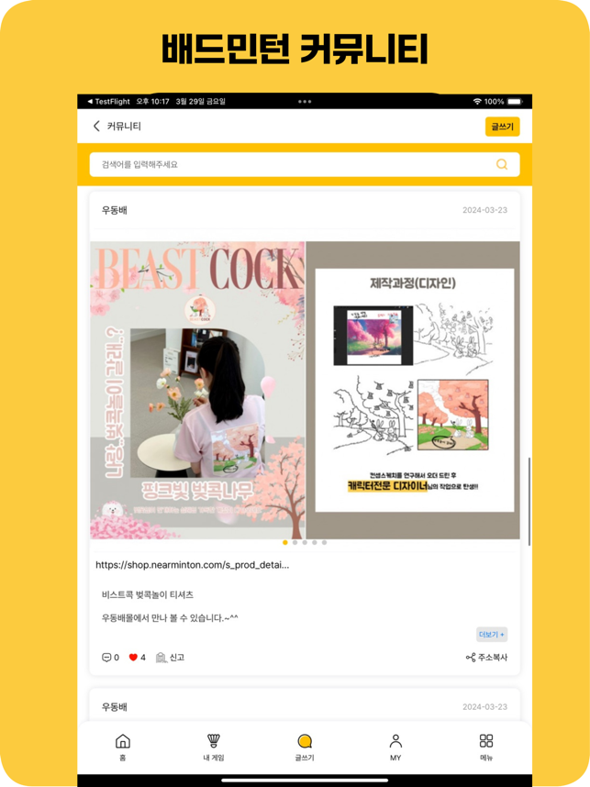Return to TestFlight from the status bar
The image size is (590, 787).
(x=108, y=102)
